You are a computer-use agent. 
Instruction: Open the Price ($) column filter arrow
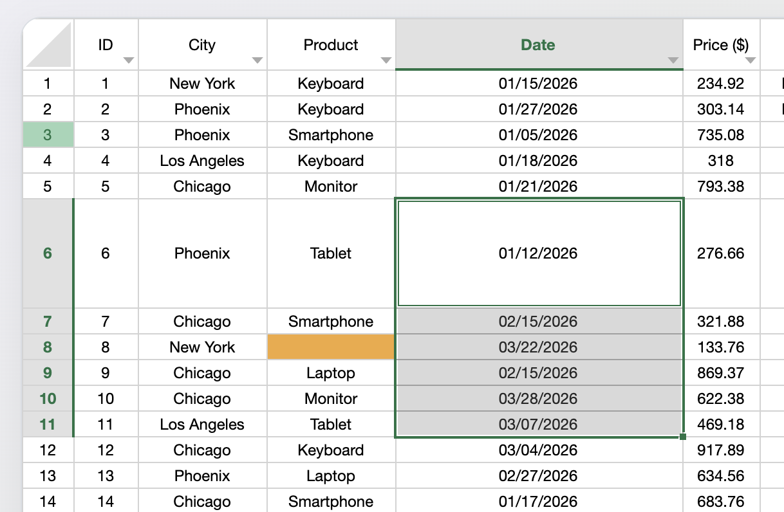(750, 60)
